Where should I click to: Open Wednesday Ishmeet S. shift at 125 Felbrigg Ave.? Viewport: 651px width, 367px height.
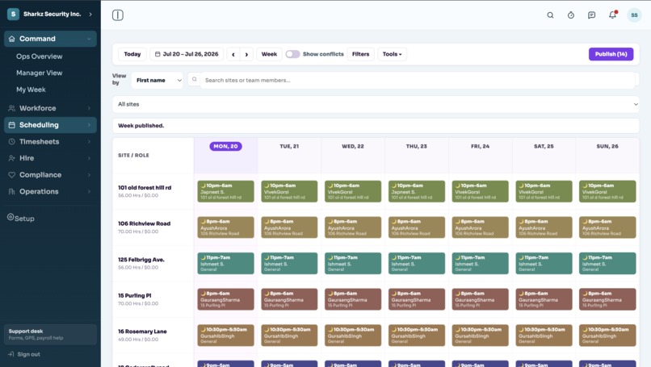pyautogui.click(x=353, y=263)
